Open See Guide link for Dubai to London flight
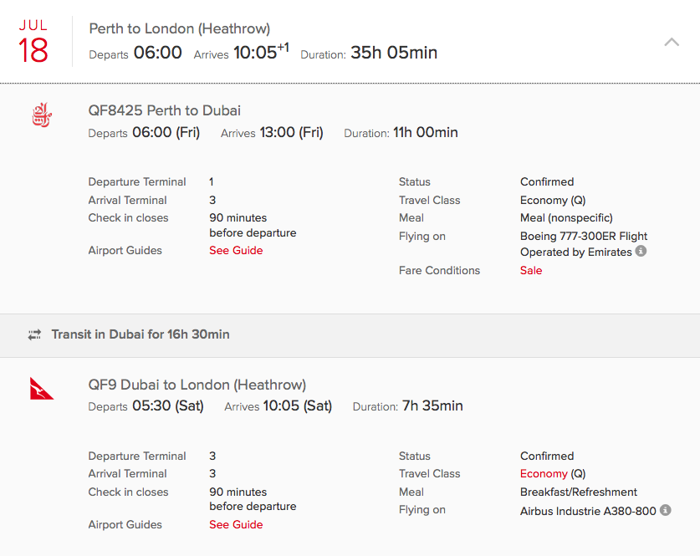Viewport: 700px width, 556px height. 236,525
